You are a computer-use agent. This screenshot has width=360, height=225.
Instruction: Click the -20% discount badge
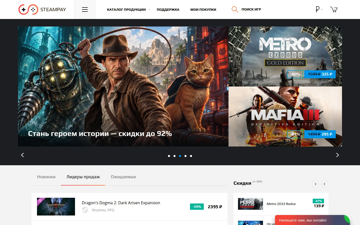(197, 207)
